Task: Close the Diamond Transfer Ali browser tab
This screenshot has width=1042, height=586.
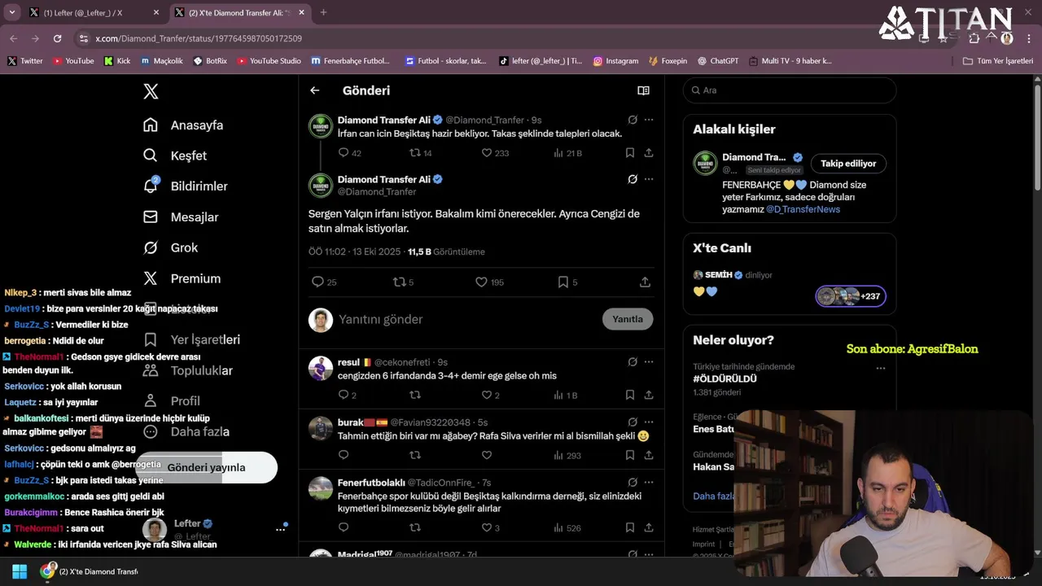Action: (301, 12)
